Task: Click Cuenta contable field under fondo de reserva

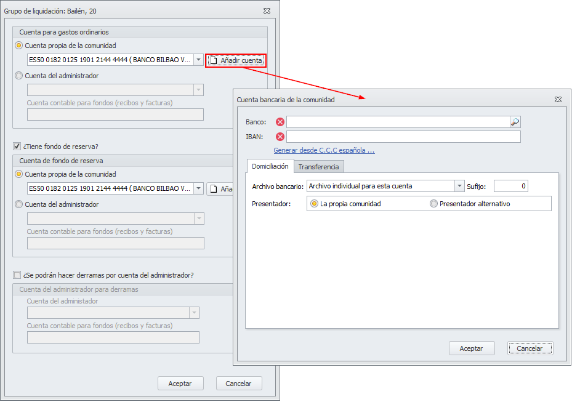Action: click(x=116, y=243)
